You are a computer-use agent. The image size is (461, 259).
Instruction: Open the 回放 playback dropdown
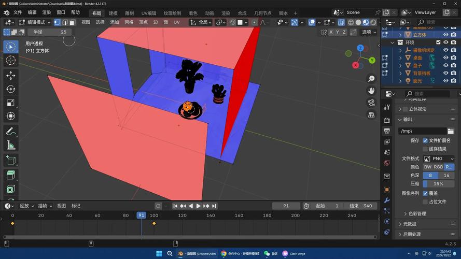tap(27, 206)
